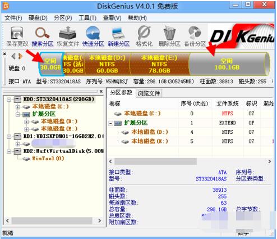Click 本地磁盘(E:) row in partition table
This screenshot has height=239, width=277.
tap(191, 141)
